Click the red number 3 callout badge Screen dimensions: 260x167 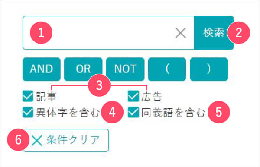coord(99,85)
